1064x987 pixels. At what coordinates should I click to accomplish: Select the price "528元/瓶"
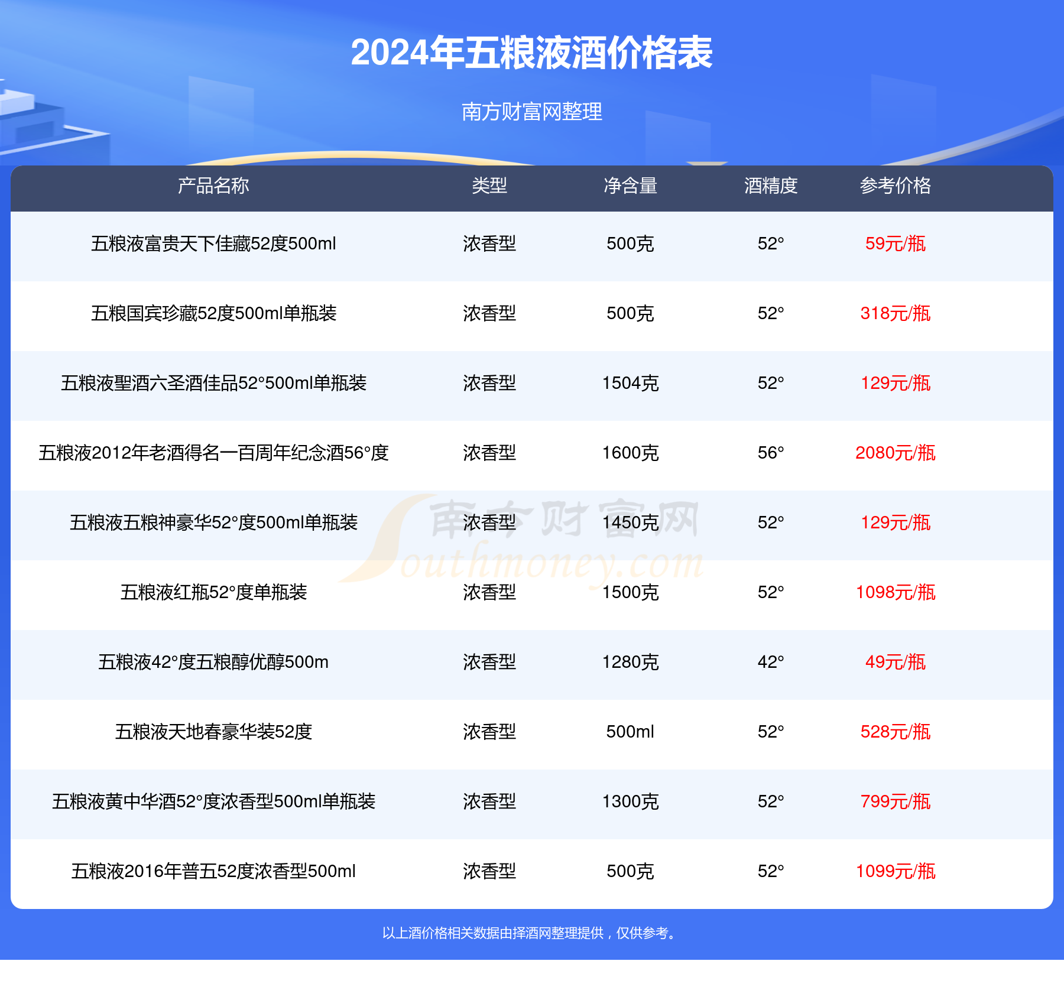pos(896,732)
